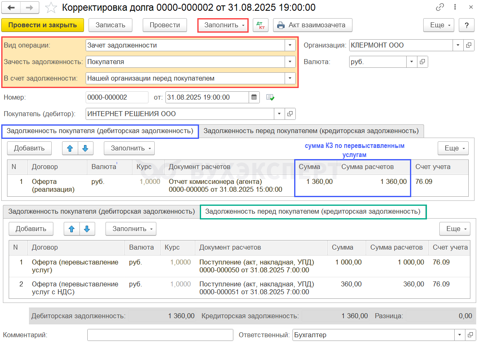Add document to favorites with star icon
Screen dimensions: 477x343
tap(50, 7)
